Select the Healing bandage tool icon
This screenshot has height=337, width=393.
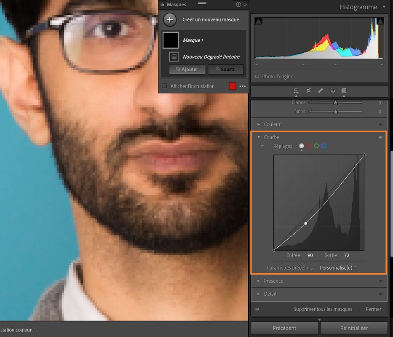pyautogui.click(x=320, y=91)
